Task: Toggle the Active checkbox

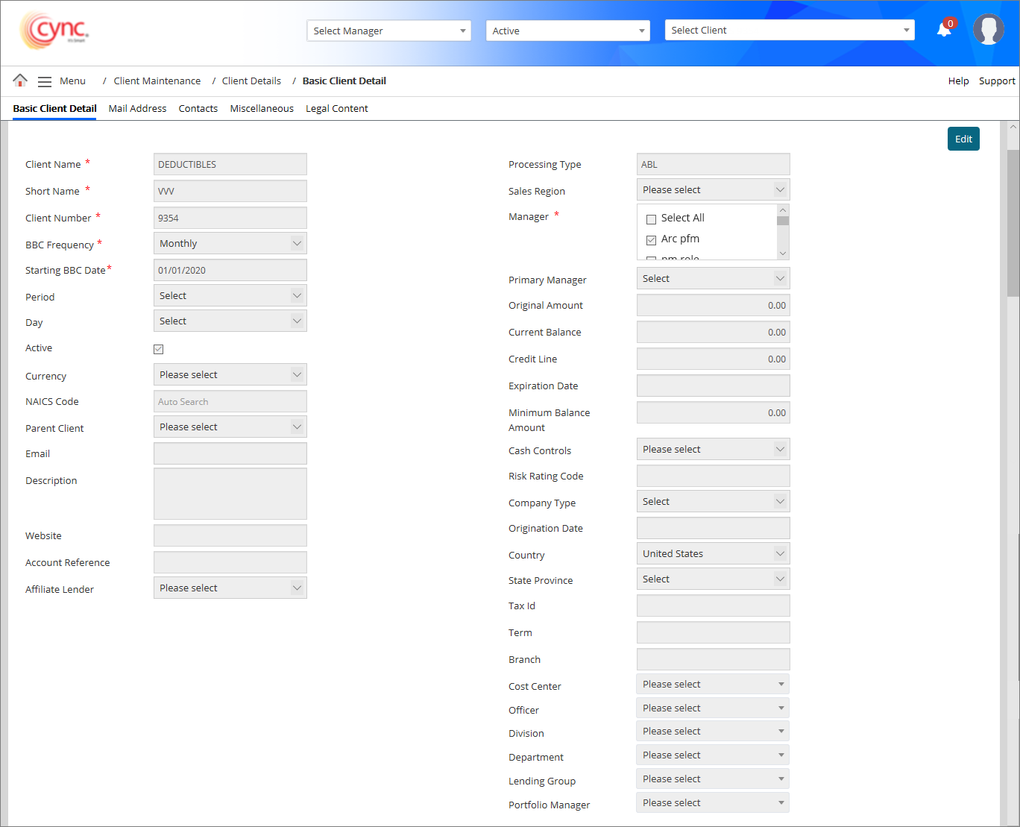Action: tap(159, 349)
